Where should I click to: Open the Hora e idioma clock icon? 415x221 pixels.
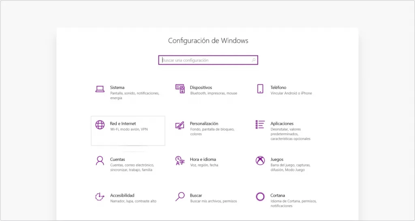click(x=180, y=161)
